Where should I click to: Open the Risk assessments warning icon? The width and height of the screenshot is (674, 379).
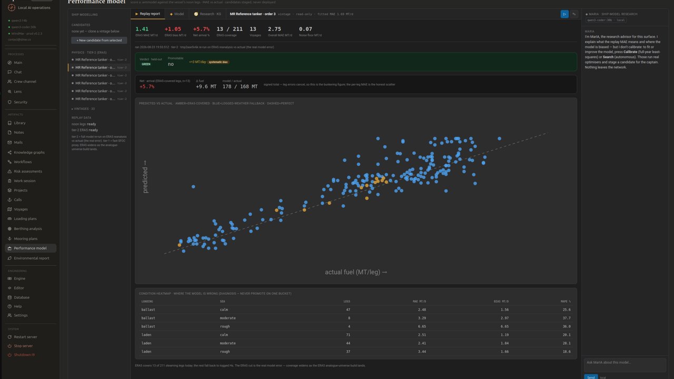9,171
